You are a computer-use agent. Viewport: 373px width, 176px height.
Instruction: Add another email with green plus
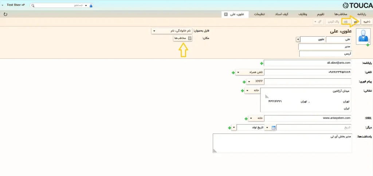(262, 63)
